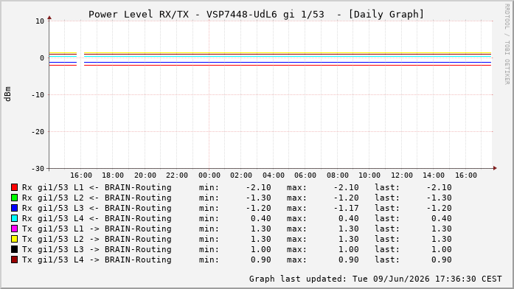Image resolution: width=514 pixels, height=289 pixels.
Task: Click legend label Rx gi1/53 L3 <- BRAIN-Routing
Action: [97, 208]
